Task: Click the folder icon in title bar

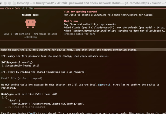Action: click(x=15, y=3)
